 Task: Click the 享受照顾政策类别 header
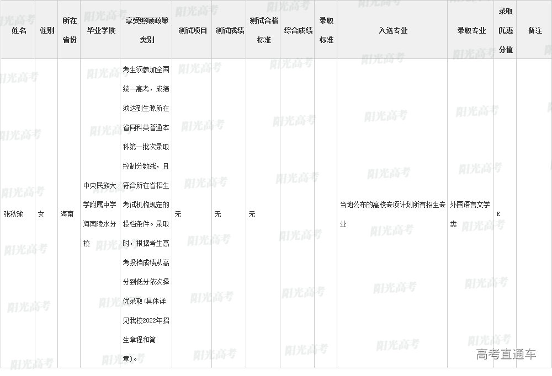[x=146, y=30]
